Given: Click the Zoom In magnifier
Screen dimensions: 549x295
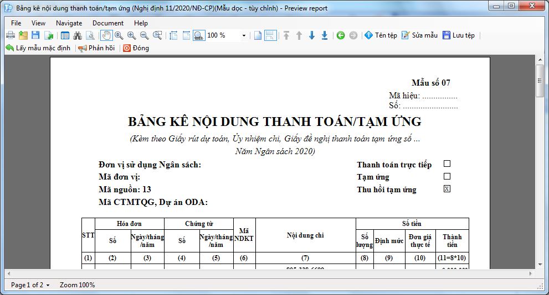Looking at the screenshot, I should (x=132, y=35).
